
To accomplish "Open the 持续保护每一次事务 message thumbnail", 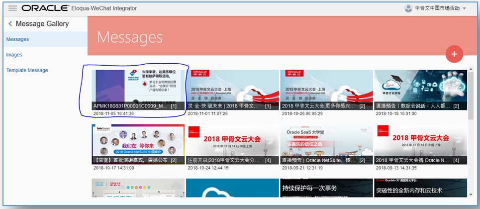I will [x=326, y=188].
